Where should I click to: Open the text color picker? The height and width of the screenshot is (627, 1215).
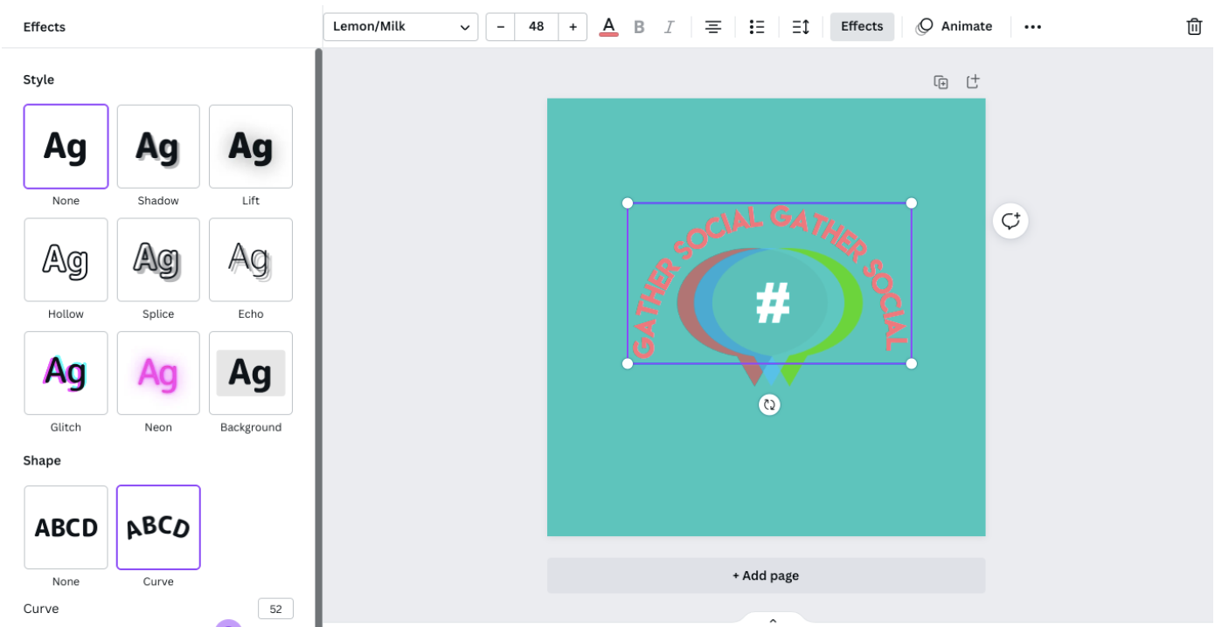(608, 26)
